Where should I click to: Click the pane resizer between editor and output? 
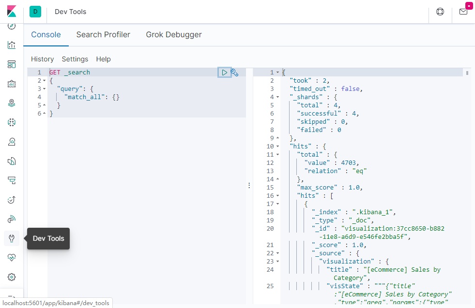[249, 186]
